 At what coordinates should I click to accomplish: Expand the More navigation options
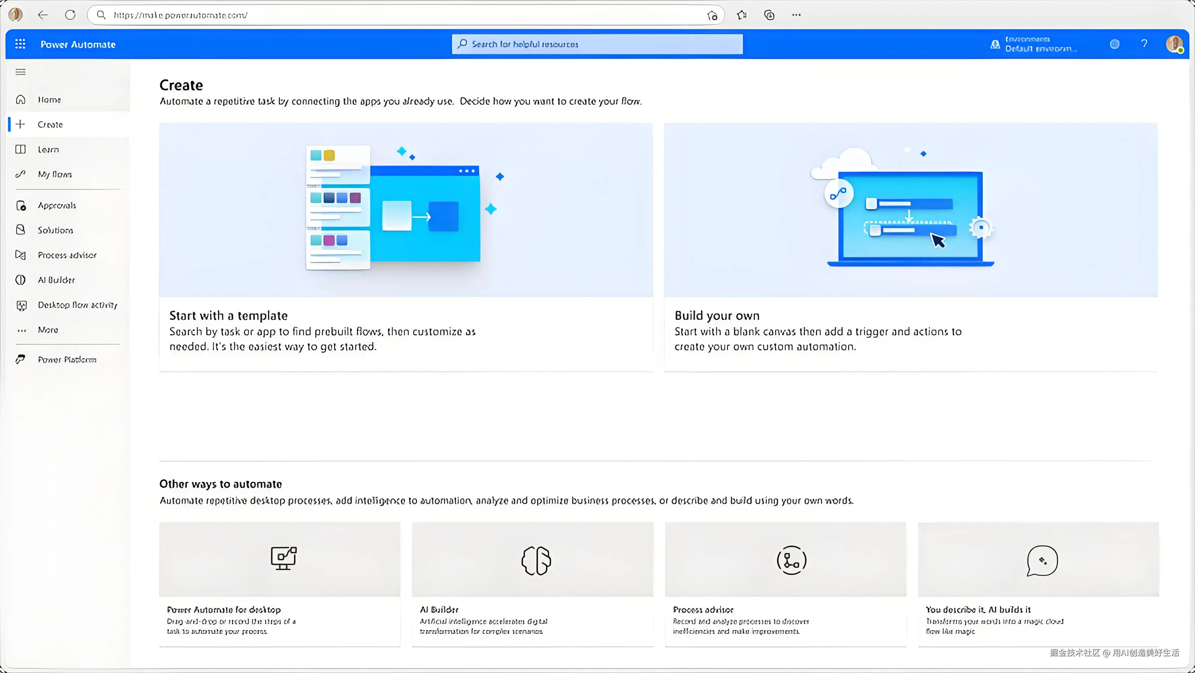[47, 330]
